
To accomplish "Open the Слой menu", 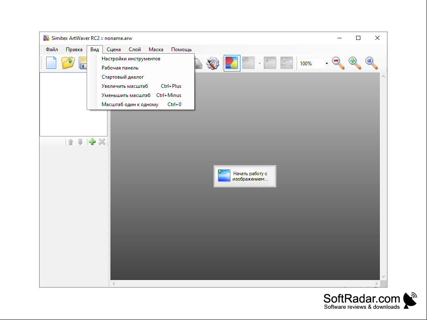I will coord(135,50).
